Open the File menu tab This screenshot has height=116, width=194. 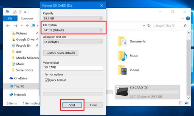[x=10, y=19]
